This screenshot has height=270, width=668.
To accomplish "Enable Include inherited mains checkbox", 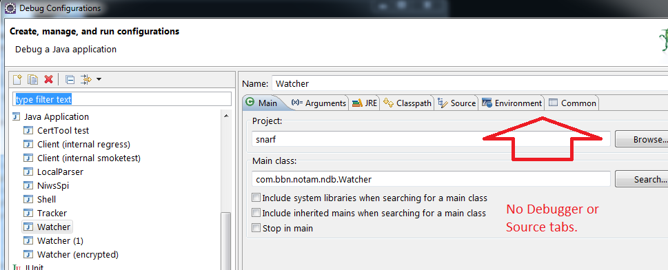I will [256, 213].
